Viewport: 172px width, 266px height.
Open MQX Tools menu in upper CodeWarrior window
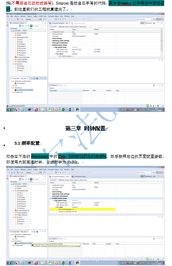tap(43, 16)
